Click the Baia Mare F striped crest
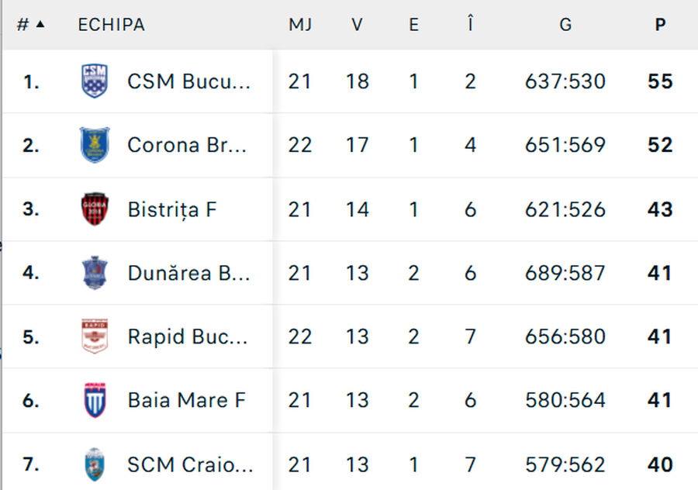 pos(95,401)
